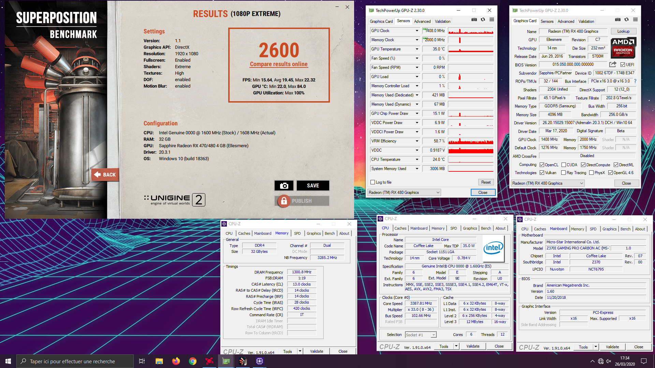Screen dimensions: 655x368
Task: Open Caches tab in CPU-Z Memory window
Action: pos(244,233)
